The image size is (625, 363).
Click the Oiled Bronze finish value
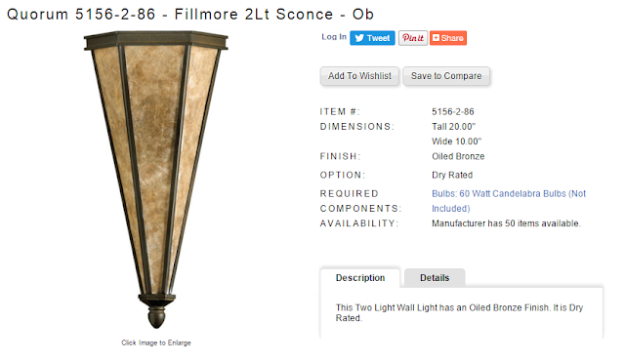coord(458,156)
